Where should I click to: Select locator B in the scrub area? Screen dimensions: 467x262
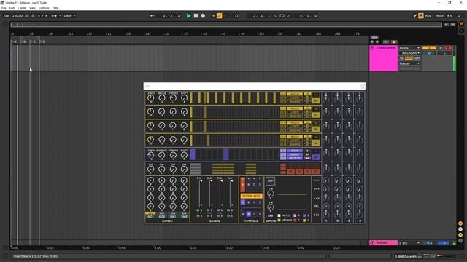click(23, 41)
